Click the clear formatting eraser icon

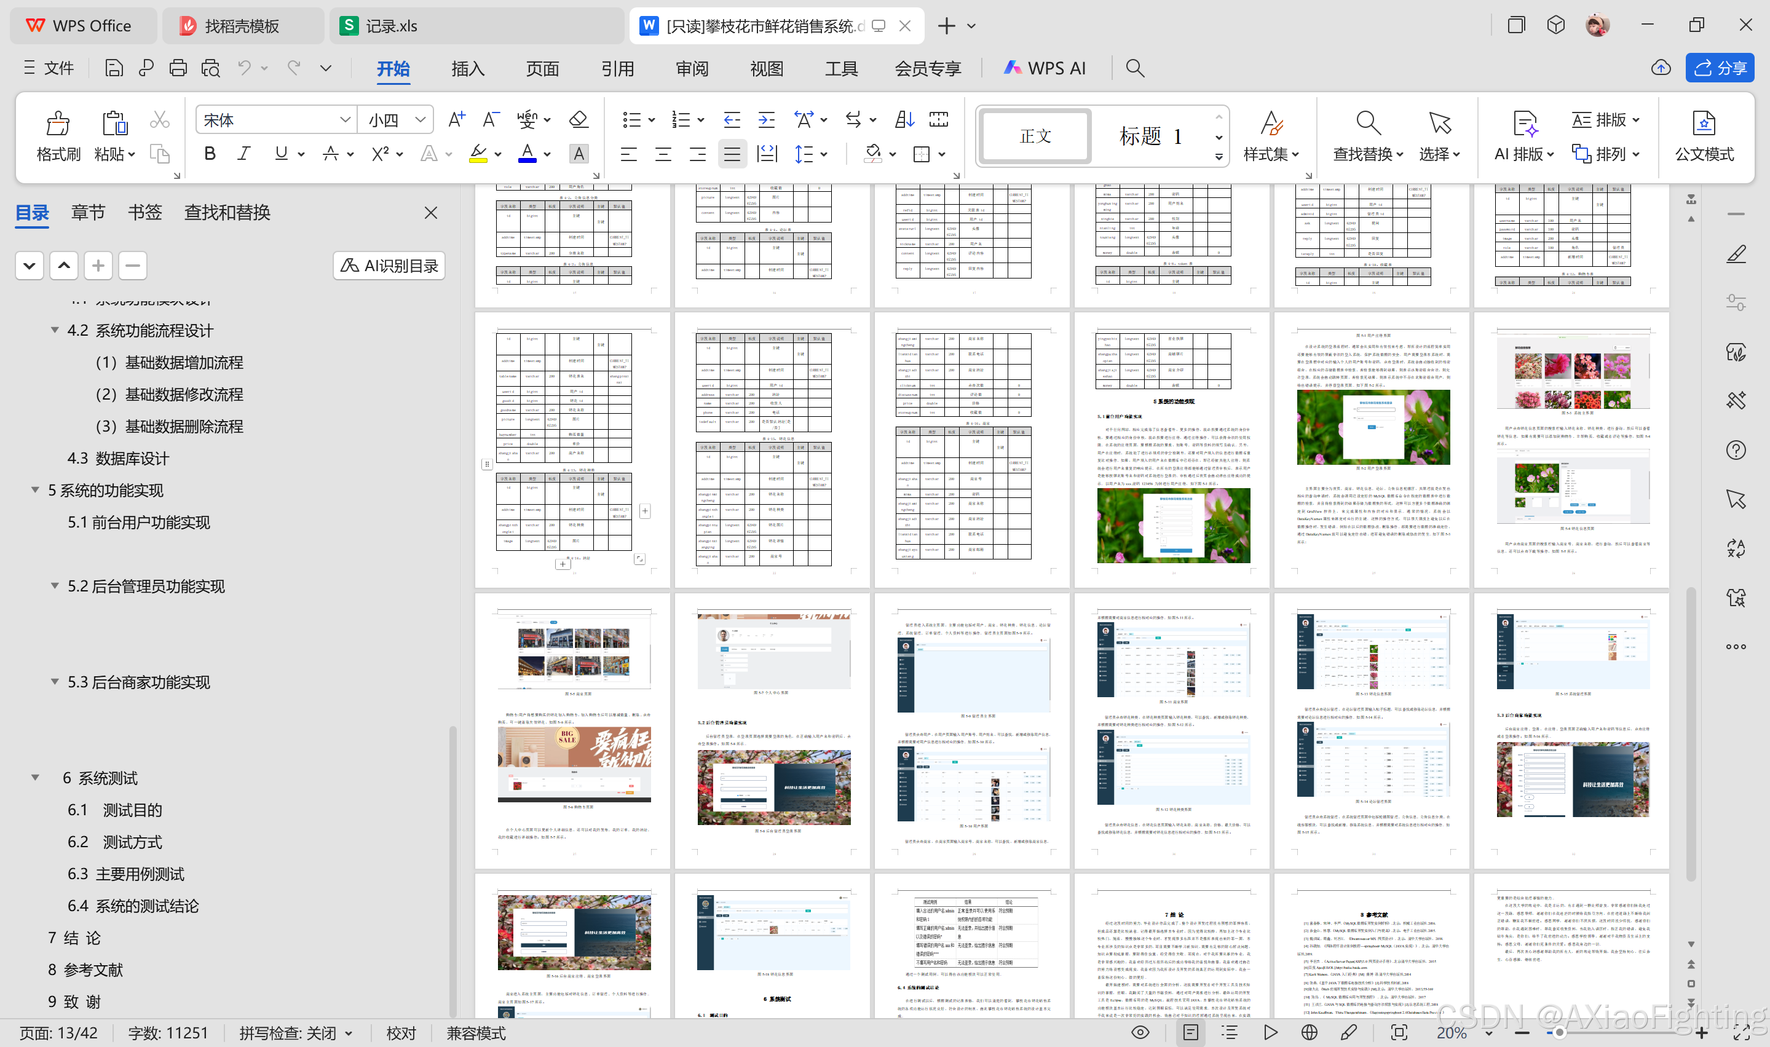coord(579,120)
